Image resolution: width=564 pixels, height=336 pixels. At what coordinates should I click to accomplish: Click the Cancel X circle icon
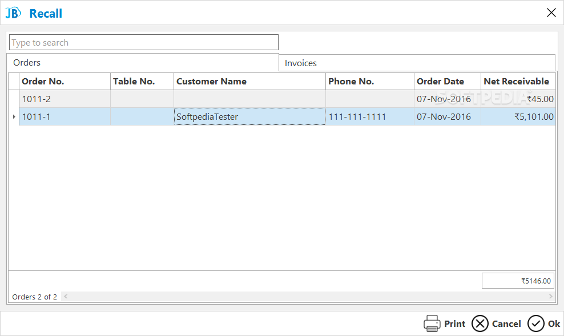coord(480,323)
